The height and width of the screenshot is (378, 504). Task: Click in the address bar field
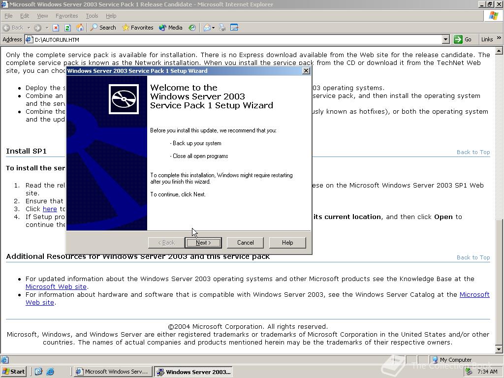coord(237,39)
